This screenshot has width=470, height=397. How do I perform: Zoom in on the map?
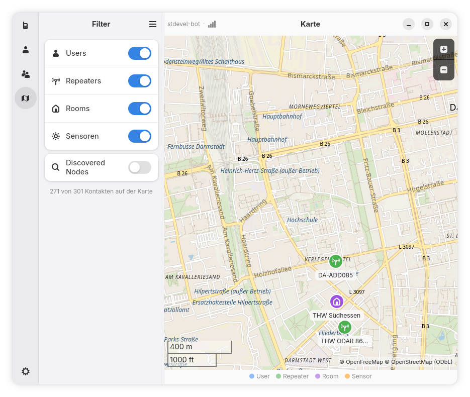point(444,49)
